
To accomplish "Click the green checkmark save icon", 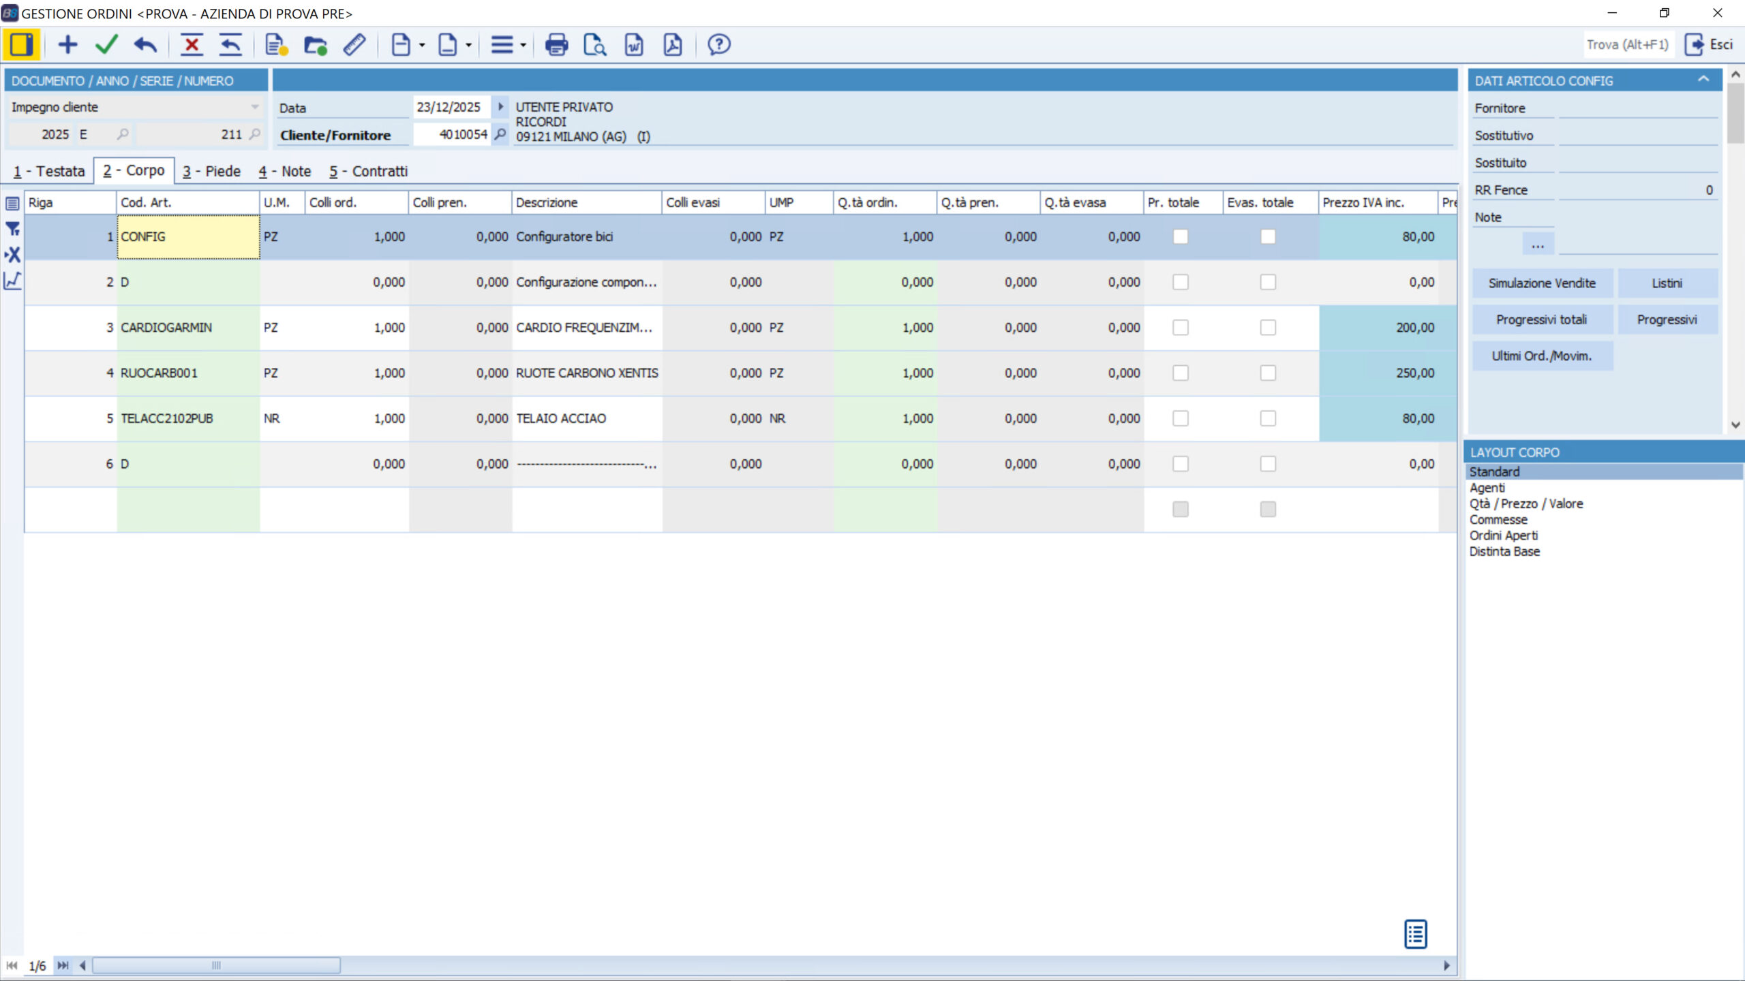I will (x=106, y=45).
